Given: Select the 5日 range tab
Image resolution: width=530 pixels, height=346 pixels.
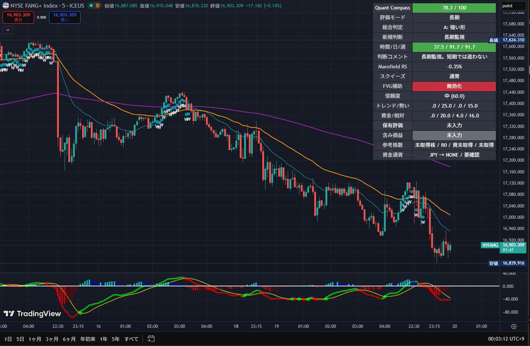Looking at the screenshot, I should click(x=20, y=339).
